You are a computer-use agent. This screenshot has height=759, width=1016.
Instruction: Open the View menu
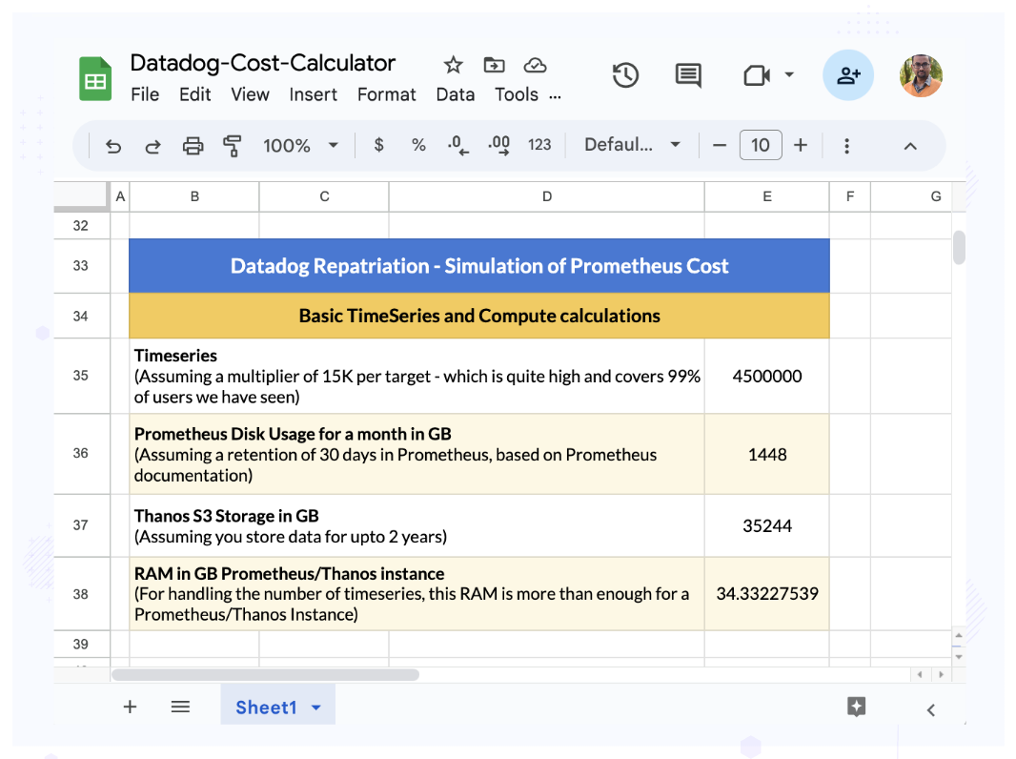point(250,94)
